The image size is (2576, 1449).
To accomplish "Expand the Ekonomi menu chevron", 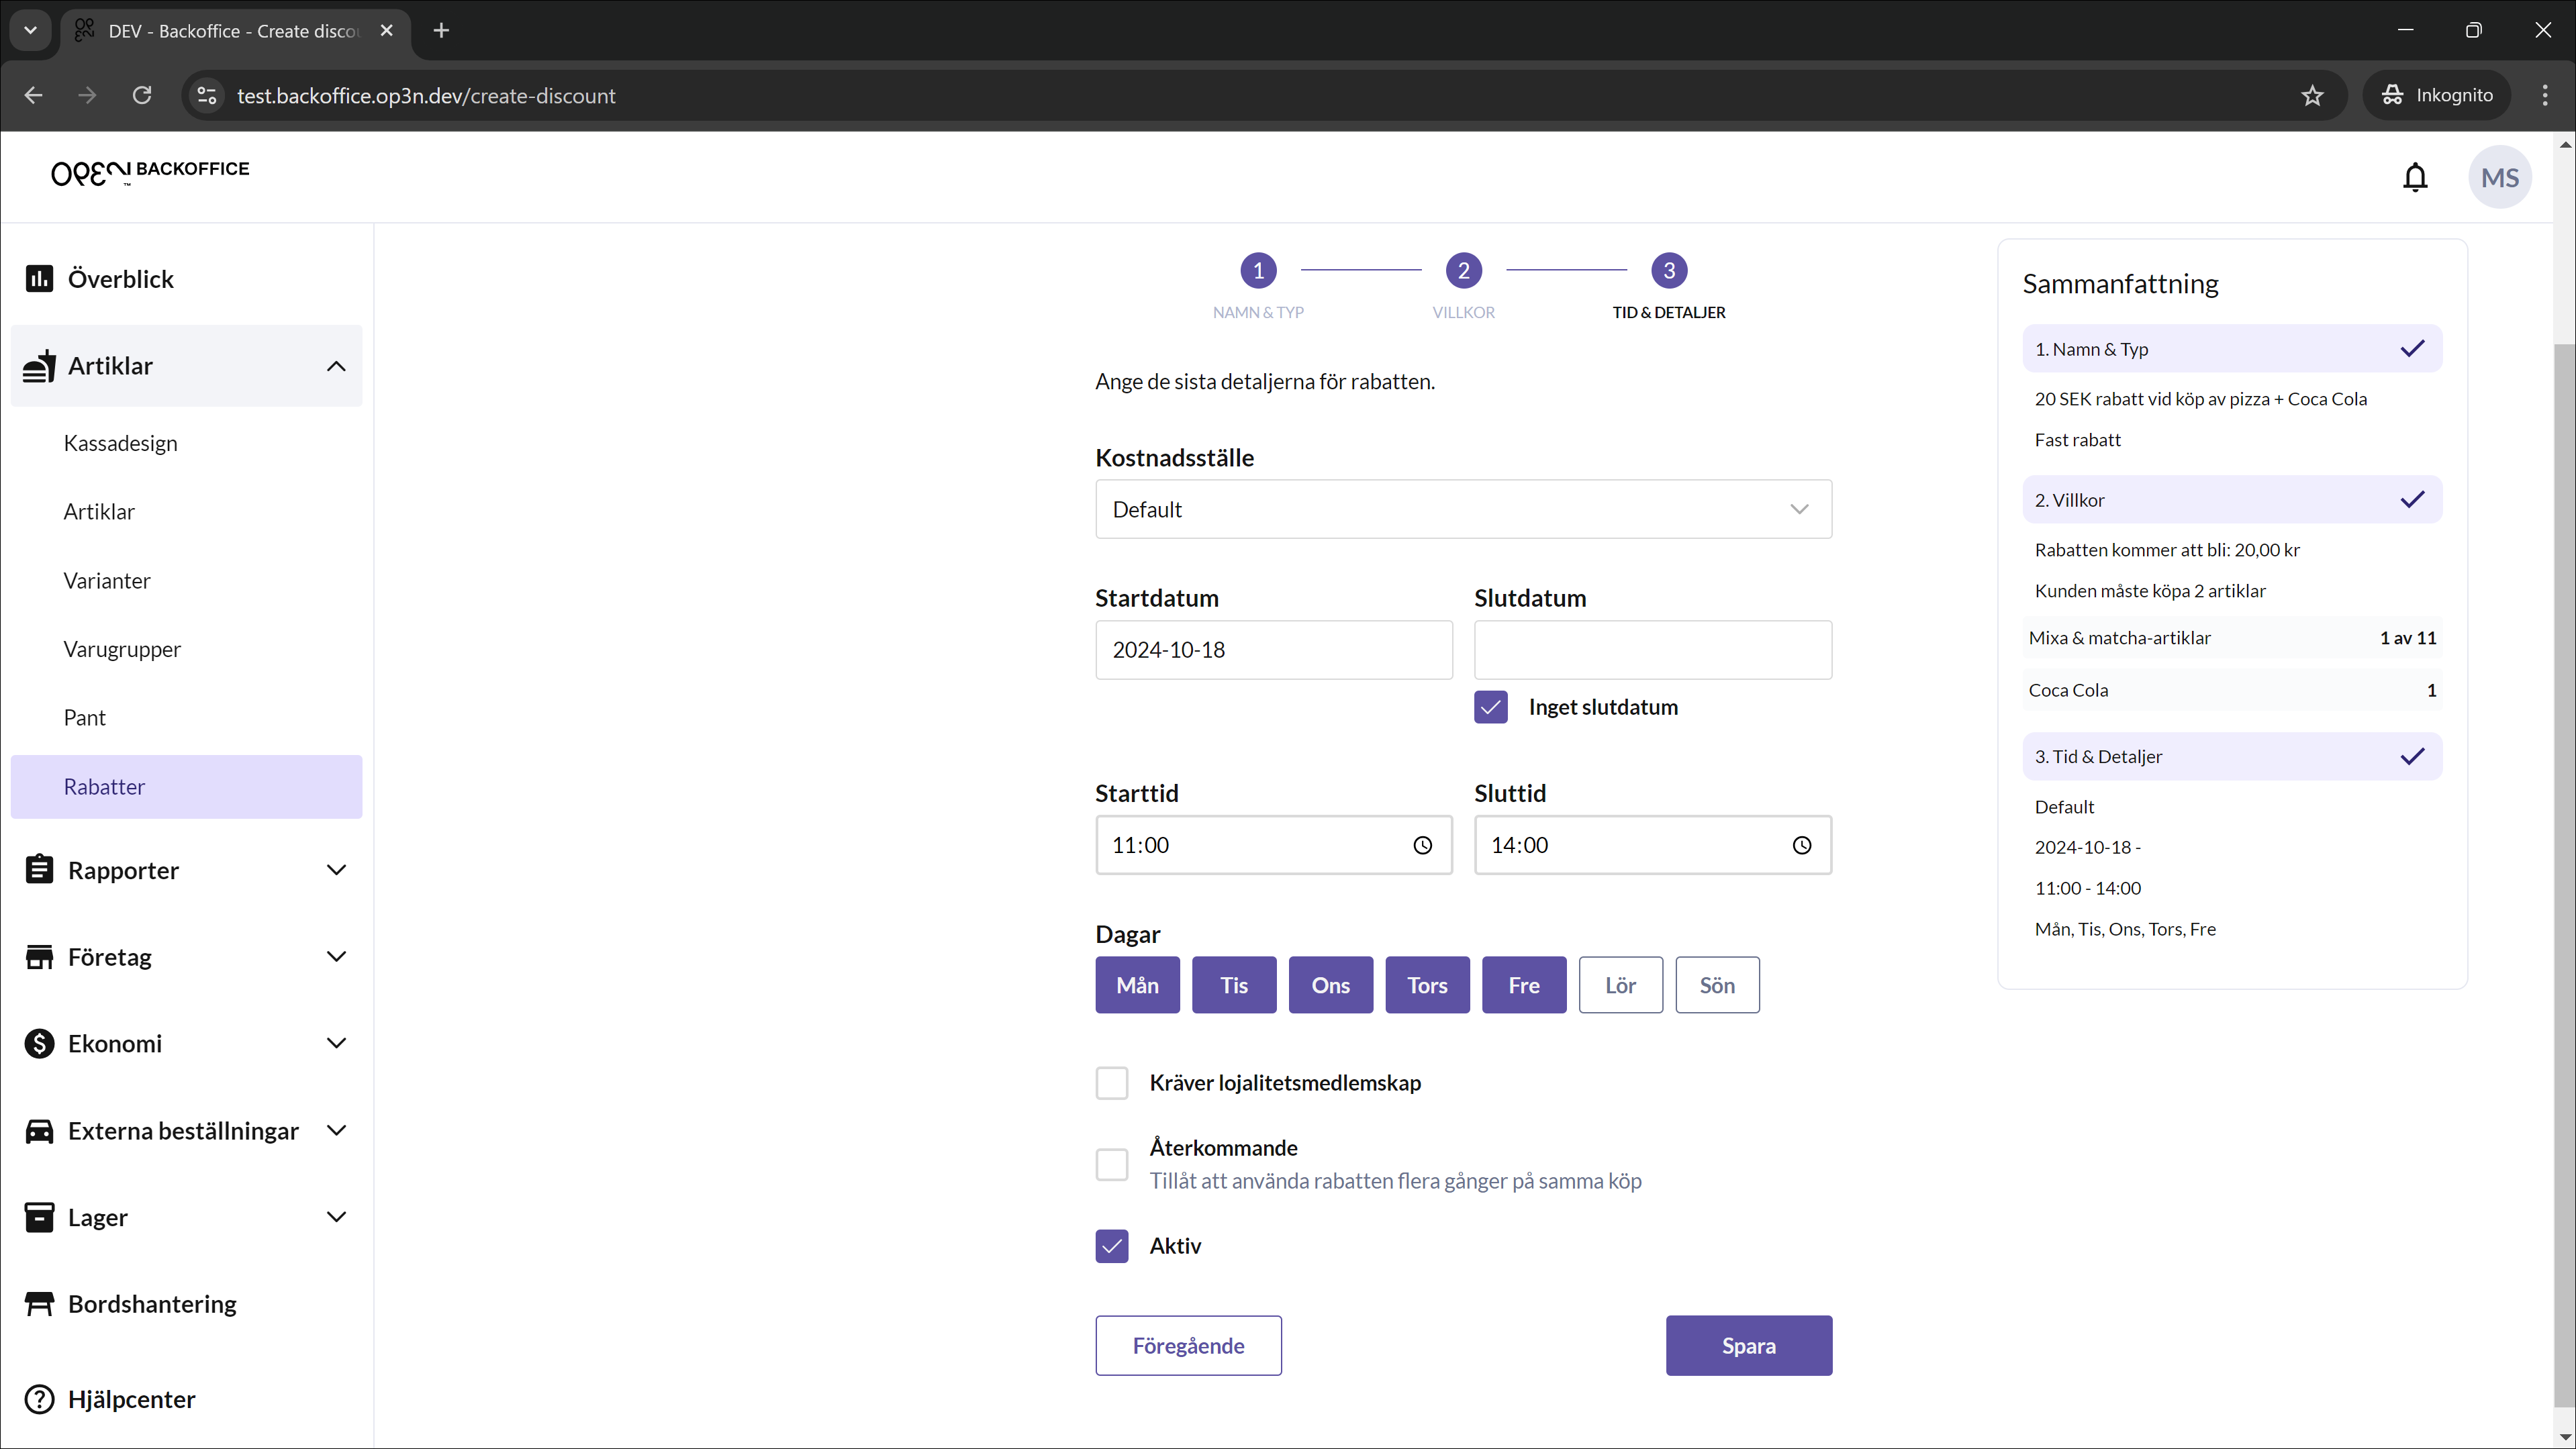I will (336, 1043).
